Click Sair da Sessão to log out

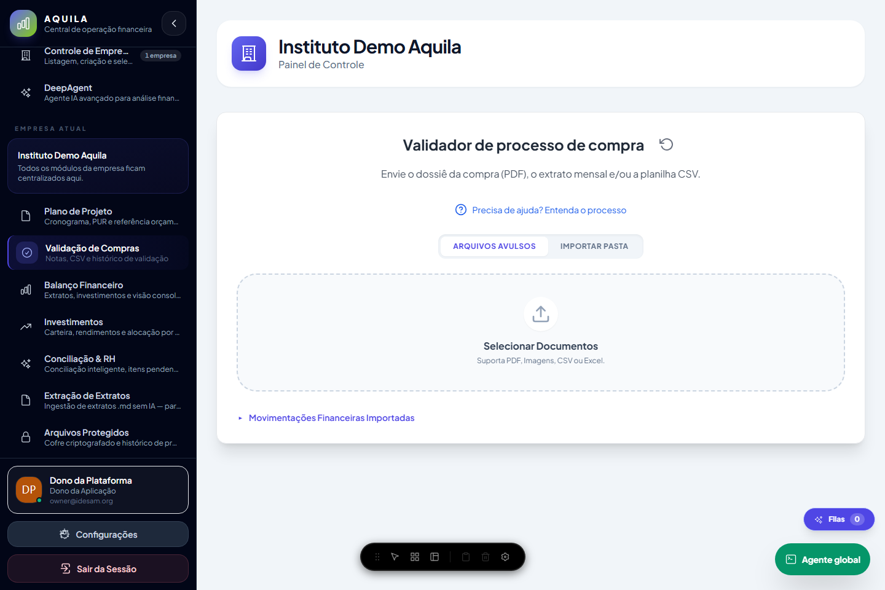pos(98,568)
